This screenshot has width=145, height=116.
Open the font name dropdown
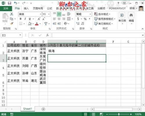coord(41,14)
